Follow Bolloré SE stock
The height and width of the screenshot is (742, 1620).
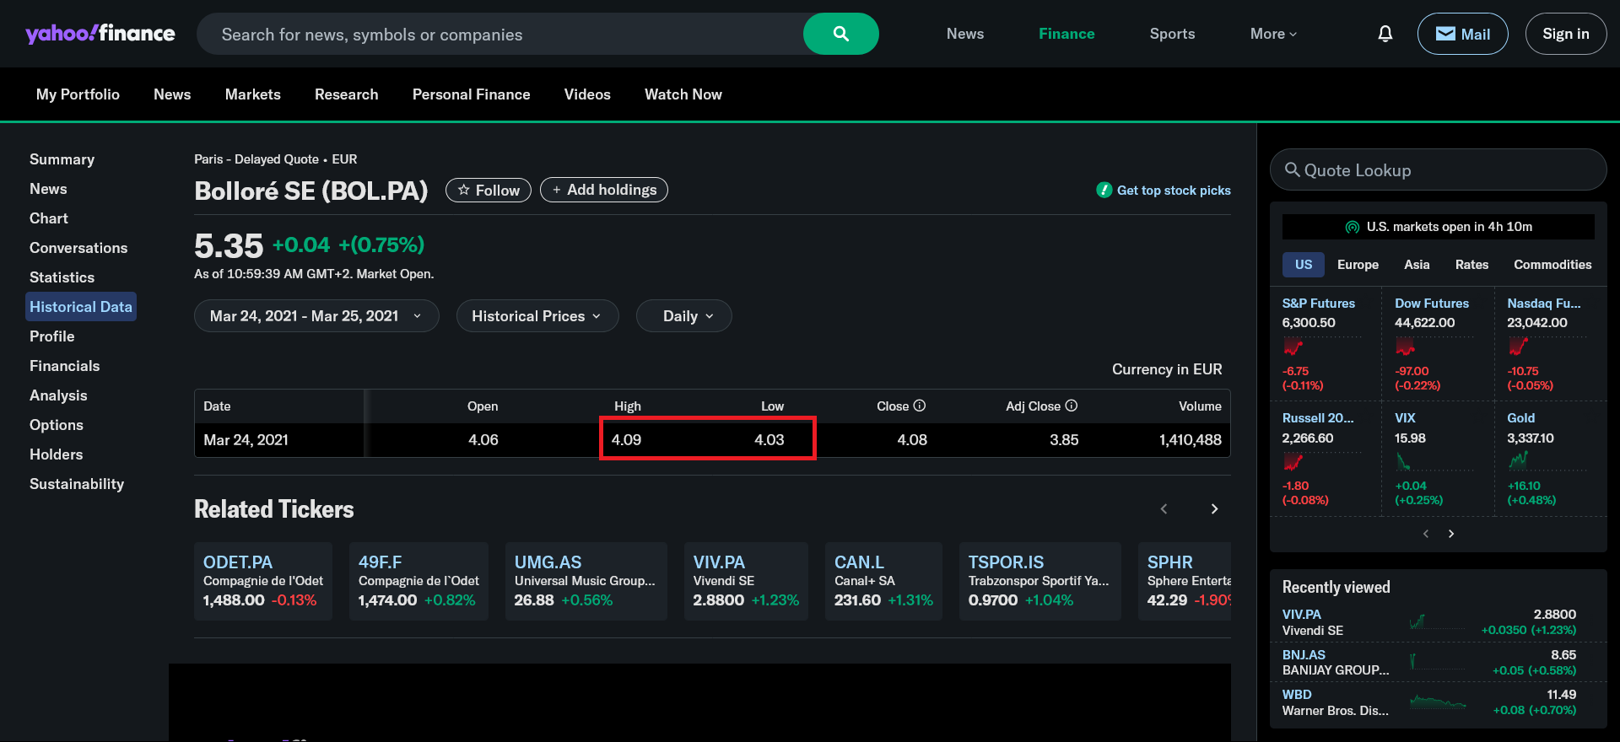(489, 191)
